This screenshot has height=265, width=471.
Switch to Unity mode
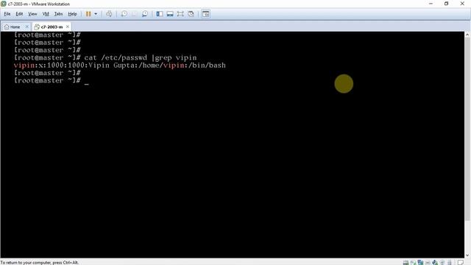(x=191, y=14)
